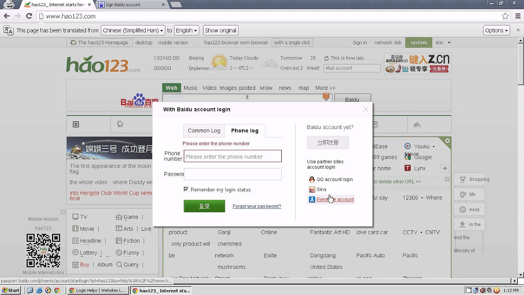Click the Windows Start button

point(11,290)
